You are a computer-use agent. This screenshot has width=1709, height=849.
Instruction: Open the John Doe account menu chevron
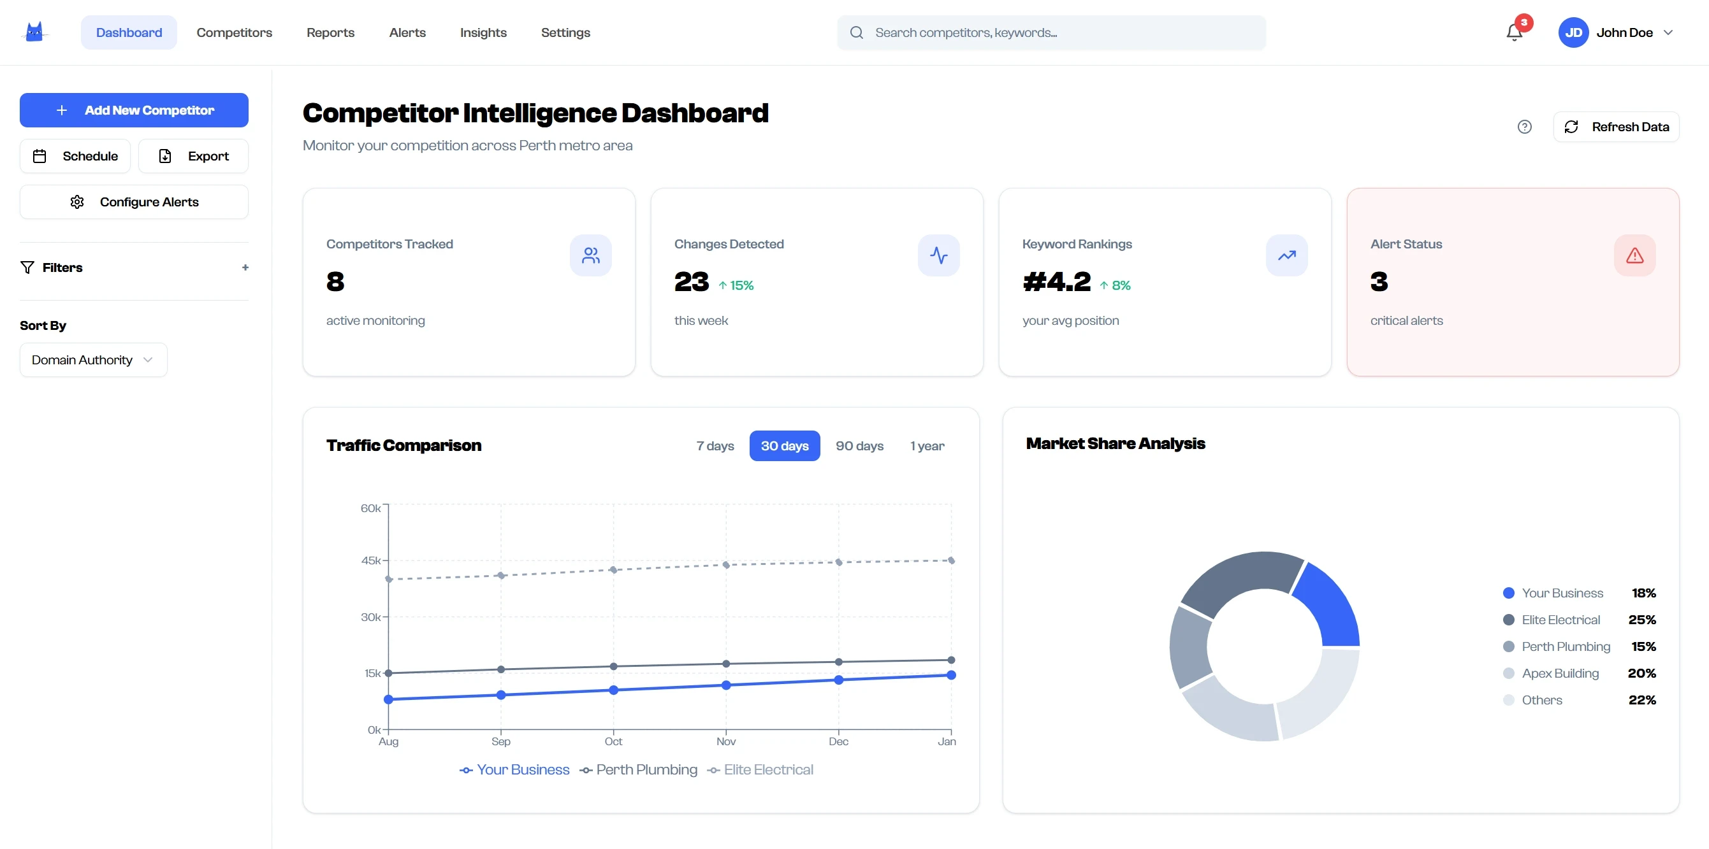(x=1668, y=32)
